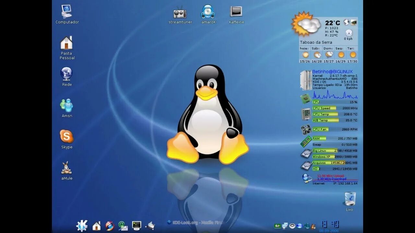Image resolution: width=415 pixels, height=233 pixels.
Task: Open the amaroK music player icon
Action: pos(208,15)
